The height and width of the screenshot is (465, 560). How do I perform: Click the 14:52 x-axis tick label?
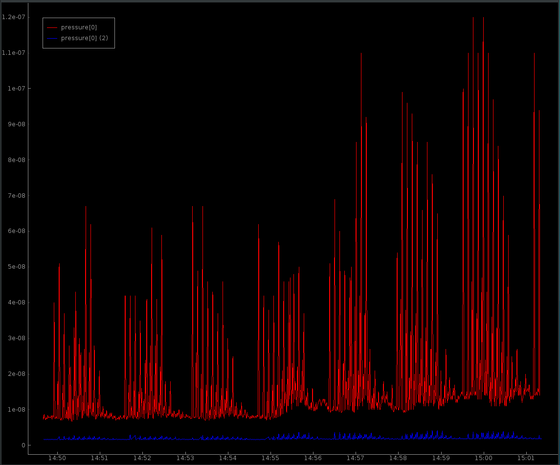click(142, 458)
